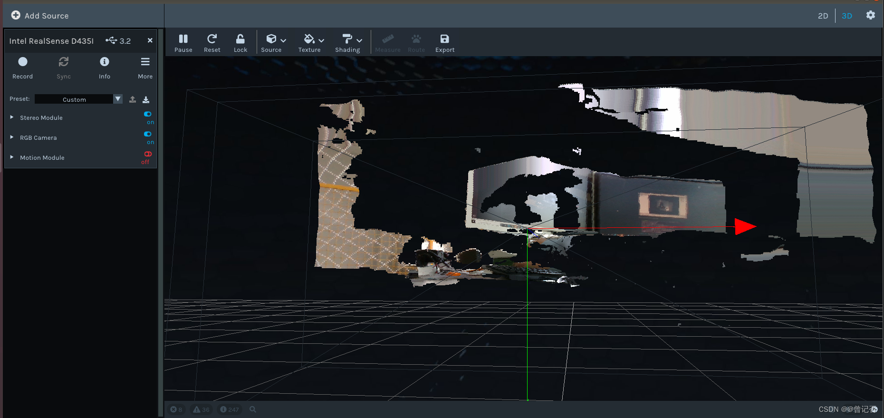
Task: Toggle the view Lock icon
Action: (240, 39)
